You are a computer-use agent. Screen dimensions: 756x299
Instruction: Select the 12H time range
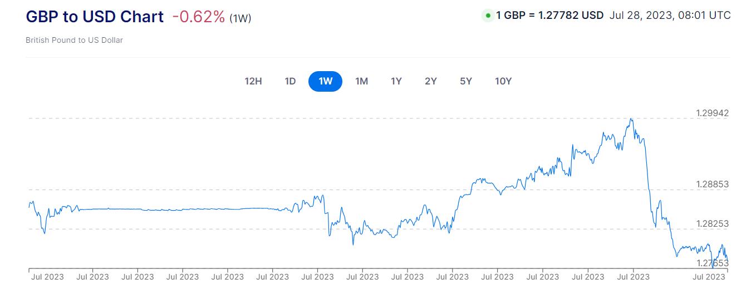coord(253,81)
